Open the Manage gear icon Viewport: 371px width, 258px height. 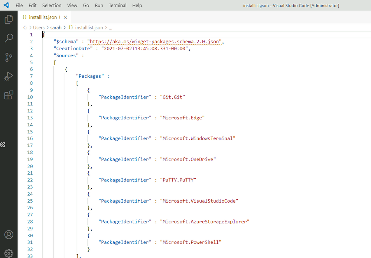point(9,252)
